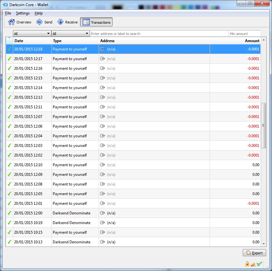Click the address icon in 12:03 row
The height and width of the screenshot is (271, 272).
(x=103, y=145)
